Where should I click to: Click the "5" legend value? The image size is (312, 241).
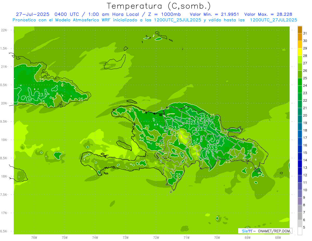[x=304, y=227]
